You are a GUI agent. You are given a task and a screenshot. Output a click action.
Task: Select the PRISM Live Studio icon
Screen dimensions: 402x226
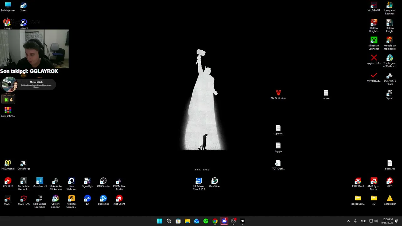[x=119, y=184]
